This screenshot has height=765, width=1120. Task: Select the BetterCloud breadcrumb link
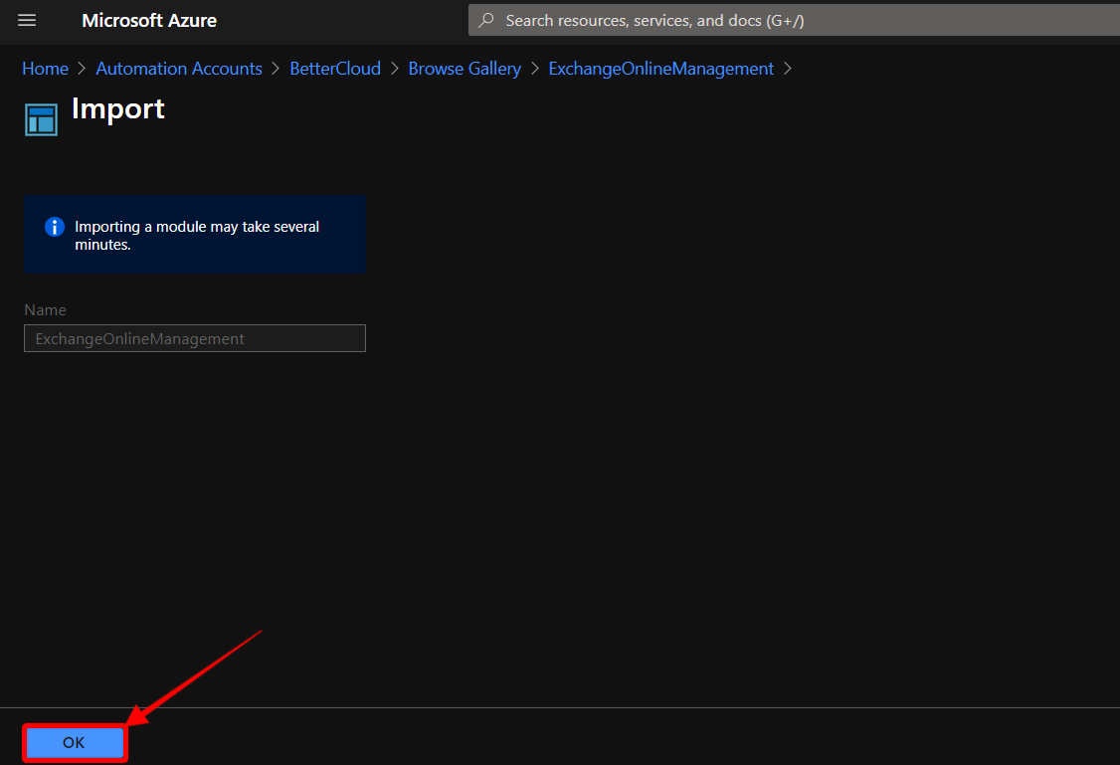tap(335, 68)
